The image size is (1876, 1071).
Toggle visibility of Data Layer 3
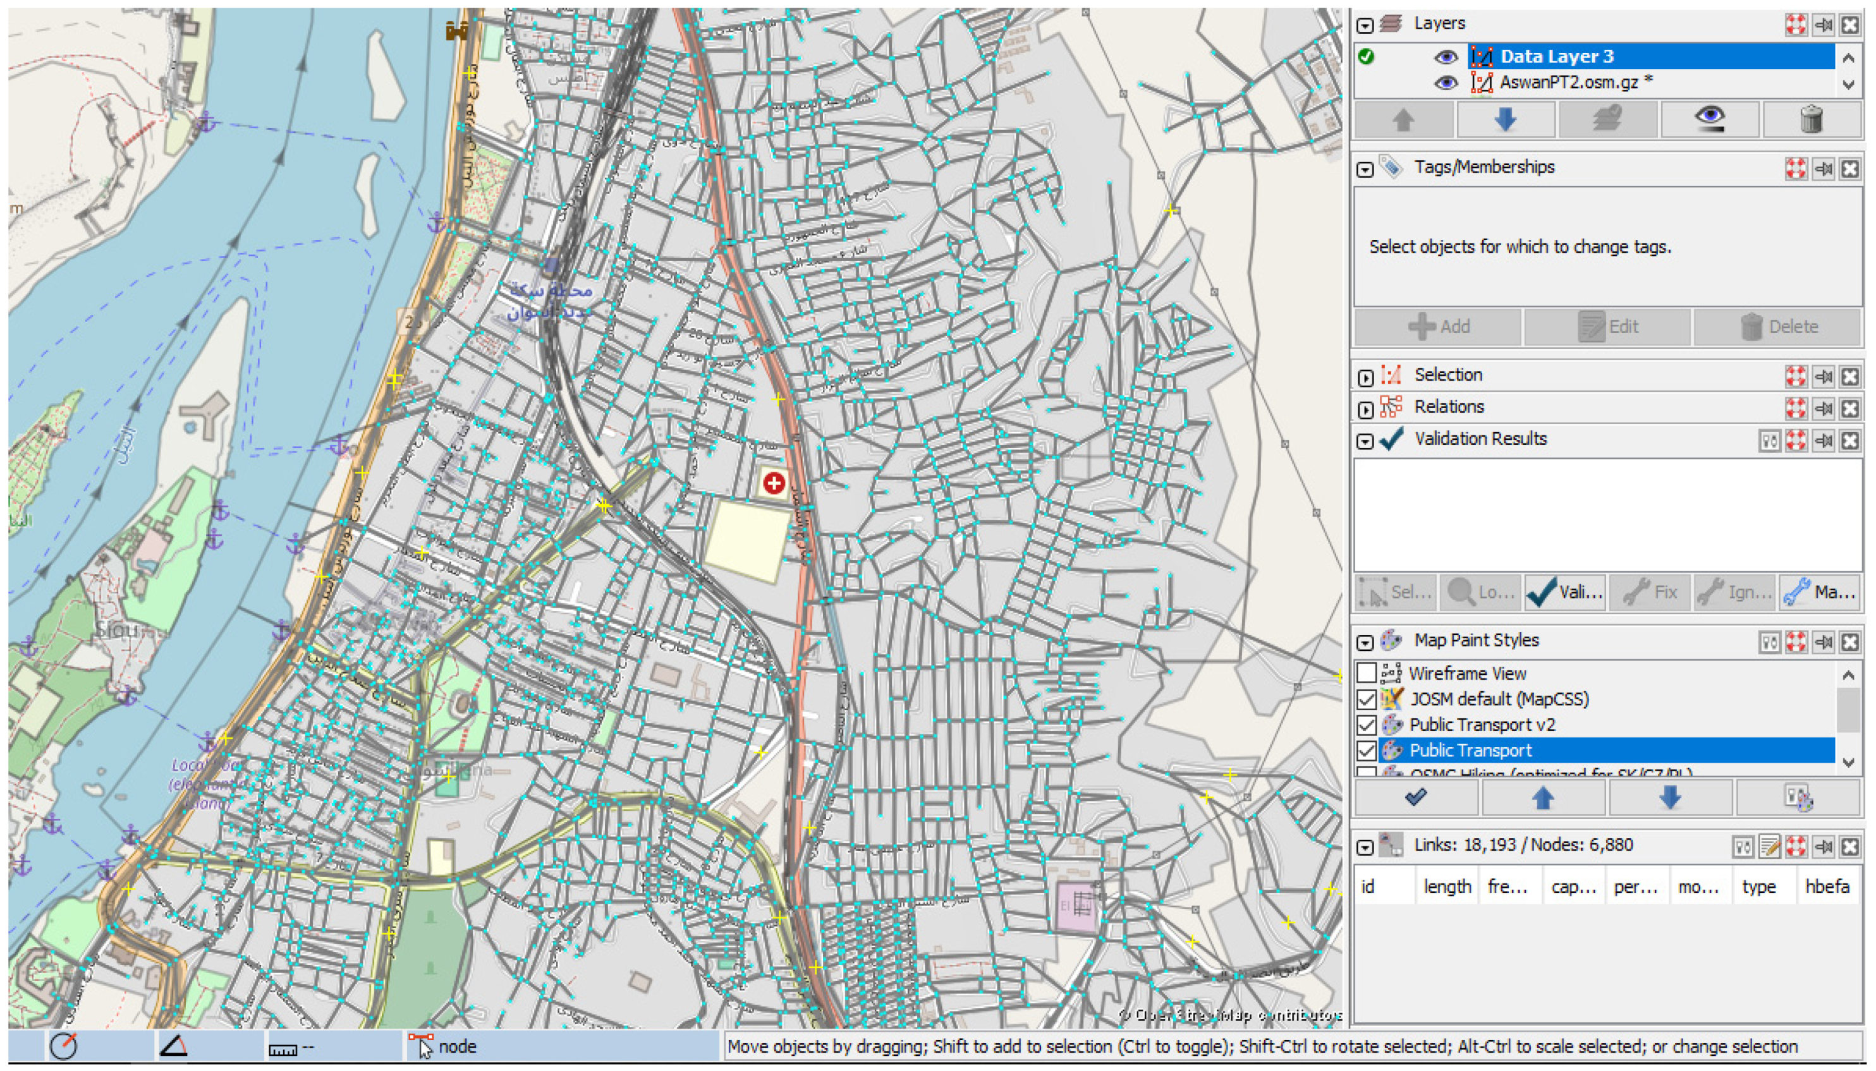pyautogui.click(x=1446, y=57)
